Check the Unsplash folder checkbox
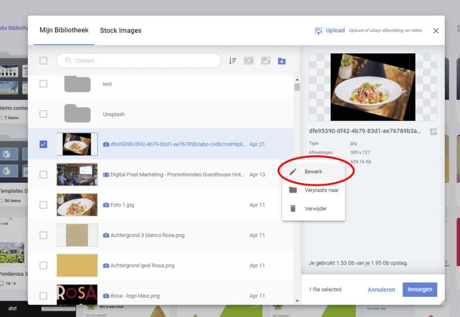 (x=43, y=114)
